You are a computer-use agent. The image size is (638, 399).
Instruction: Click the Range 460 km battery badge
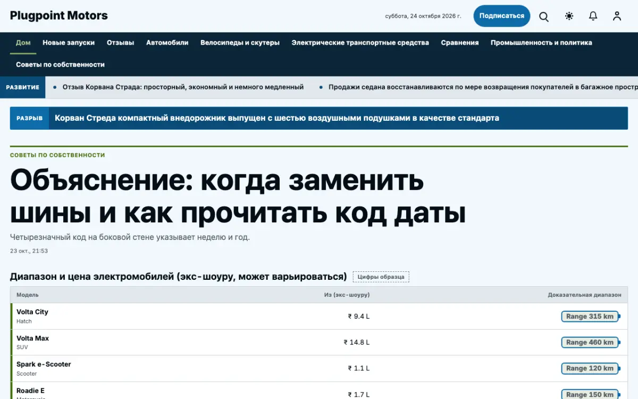(590, 343)
